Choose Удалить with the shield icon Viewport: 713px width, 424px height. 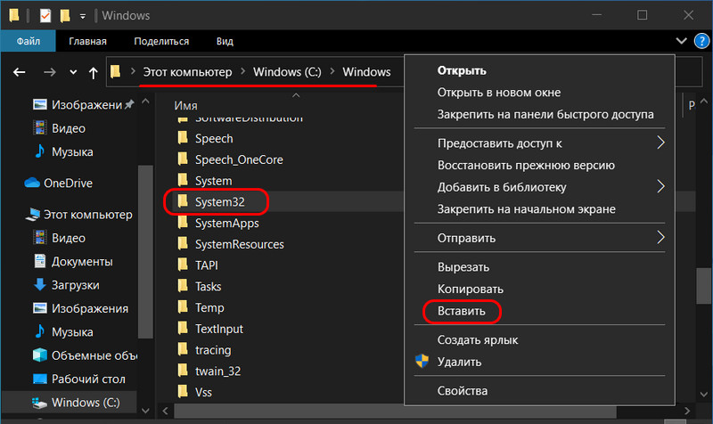point(539,362)
